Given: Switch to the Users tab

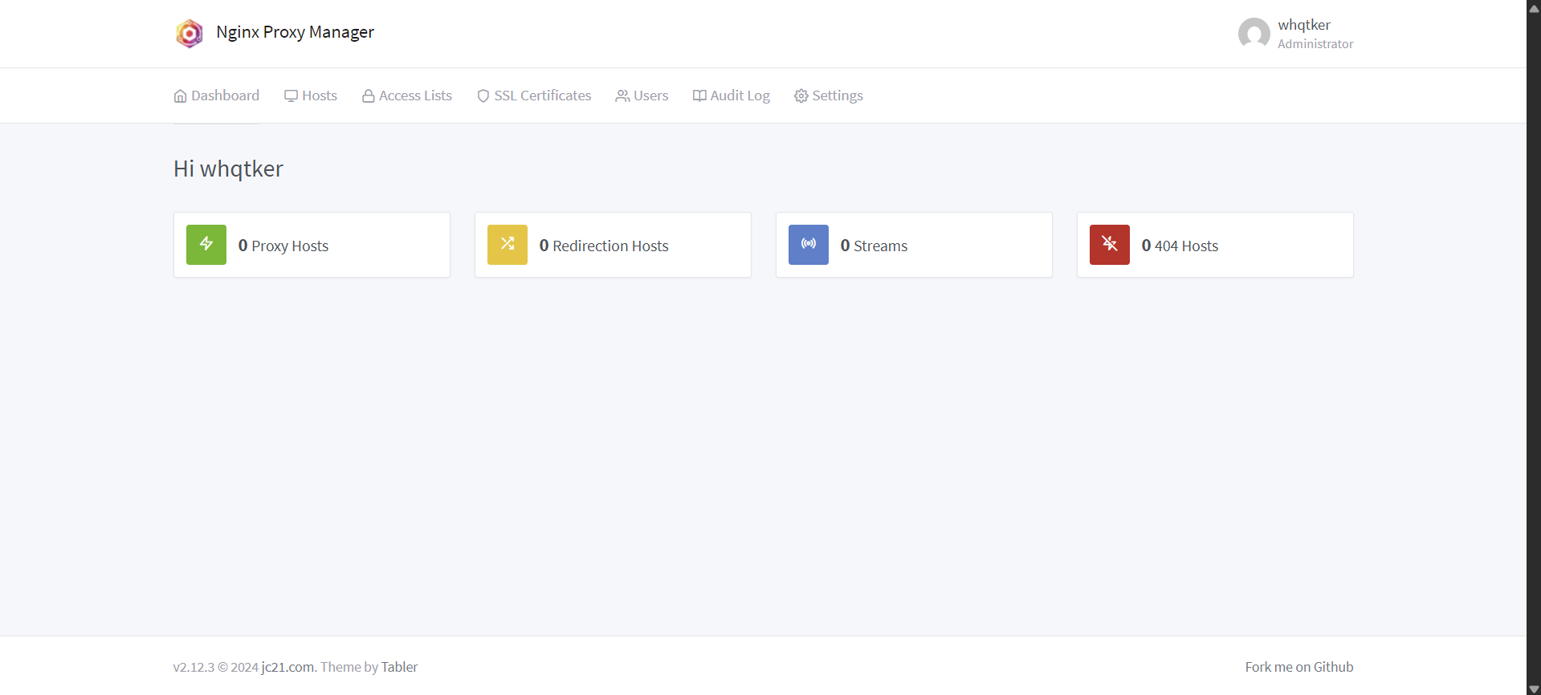Looking at the screenshot, I should click(x=642, y=96).
